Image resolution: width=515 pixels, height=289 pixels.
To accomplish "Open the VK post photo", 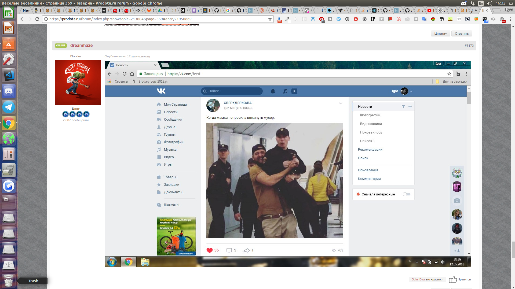I will [x=275, y=180].
